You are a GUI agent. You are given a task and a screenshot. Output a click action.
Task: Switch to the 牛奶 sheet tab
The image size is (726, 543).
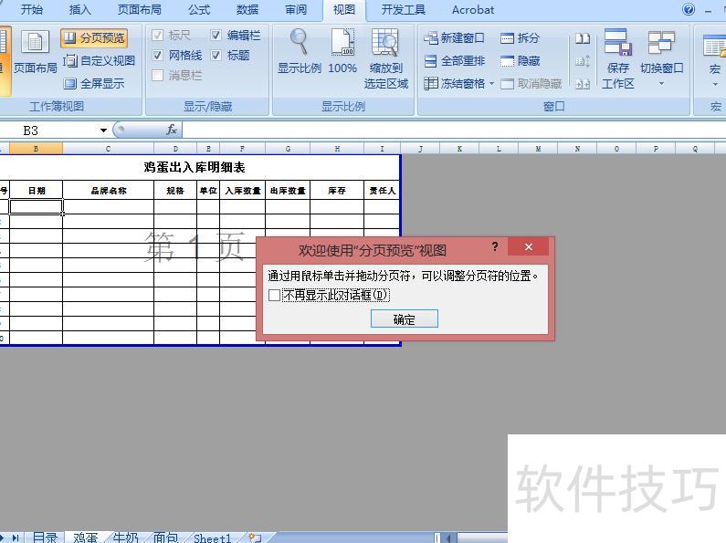125,538
